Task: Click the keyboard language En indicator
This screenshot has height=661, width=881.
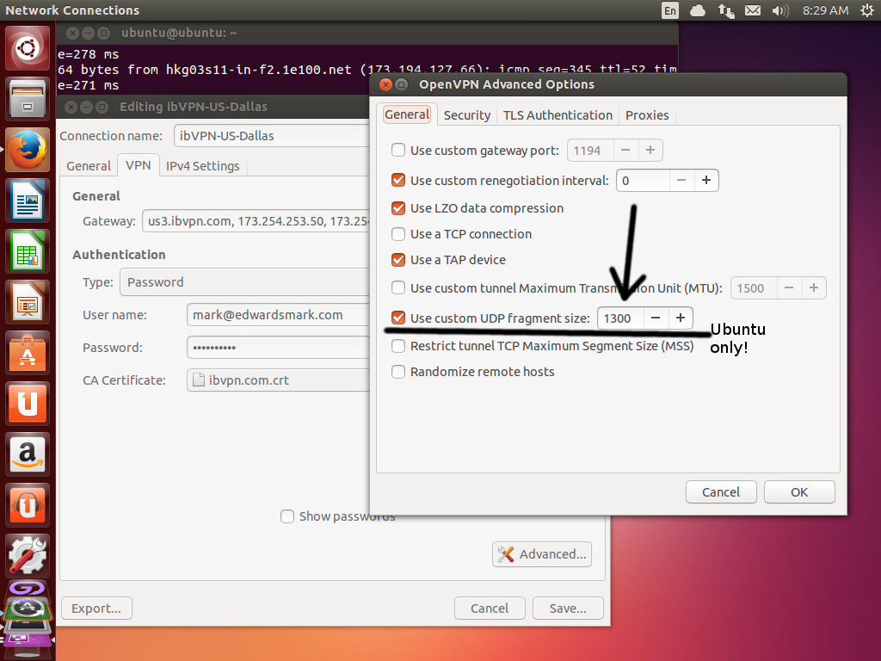Action: (669, 10)
